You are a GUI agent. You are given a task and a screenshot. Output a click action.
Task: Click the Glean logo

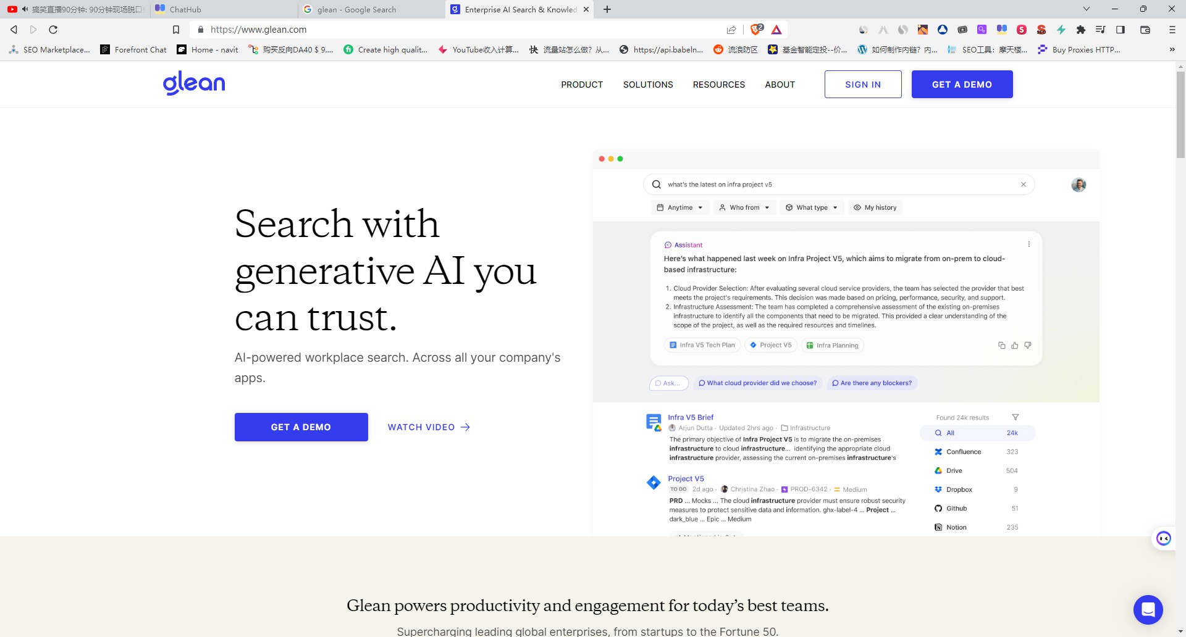194,83
